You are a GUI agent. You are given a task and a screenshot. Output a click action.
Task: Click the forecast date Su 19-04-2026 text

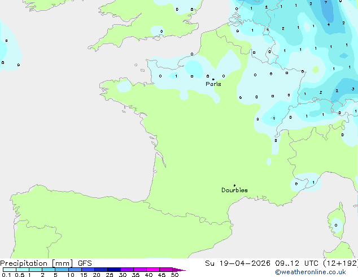tap(238, 263)
